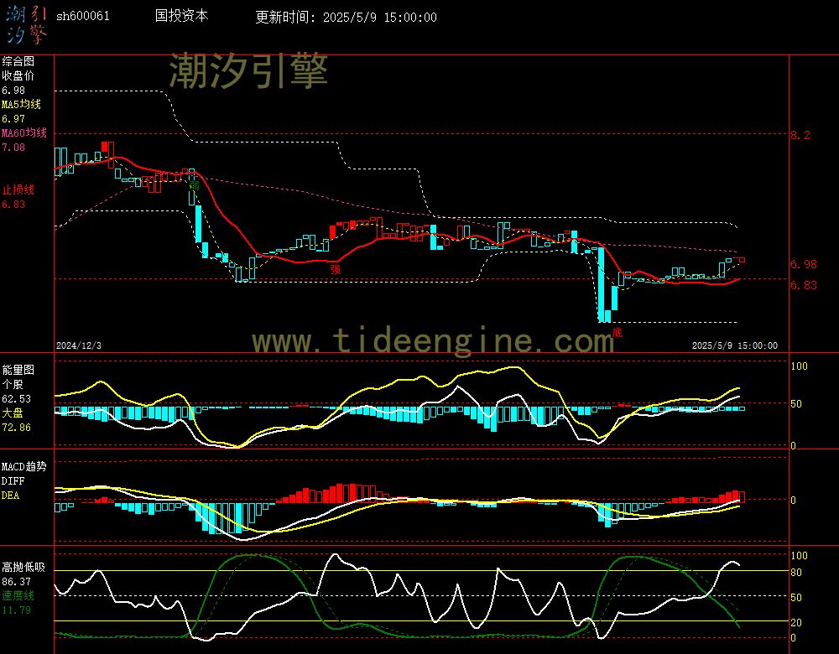Image resolution: width=839 pixels, height=654 pixels.
Task: Select the 止损线 legend label
Action: coord(18,189)
